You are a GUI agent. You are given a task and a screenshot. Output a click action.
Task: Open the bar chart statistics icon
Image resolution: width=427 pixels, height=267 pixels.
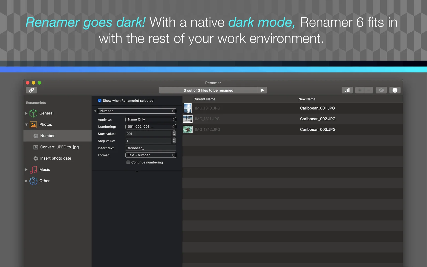coord(347,90)
